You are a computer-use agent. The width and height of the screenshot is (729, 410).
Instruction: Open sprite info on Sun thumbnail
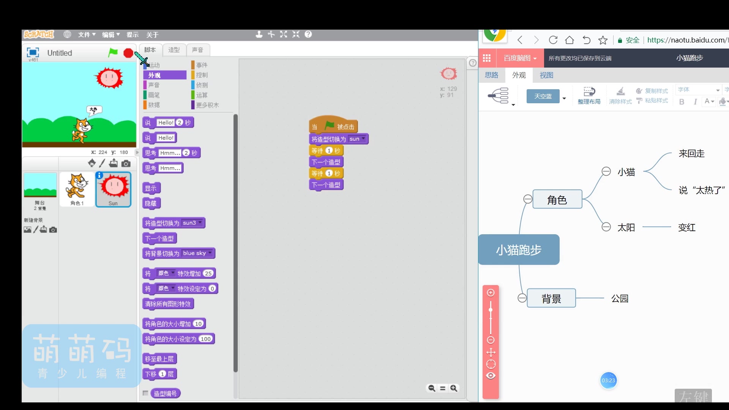coord(99,175)
